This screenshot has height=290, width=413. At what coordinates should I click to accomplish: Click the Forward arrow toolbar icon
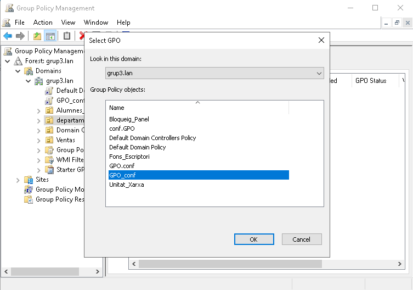coord(20,36)
